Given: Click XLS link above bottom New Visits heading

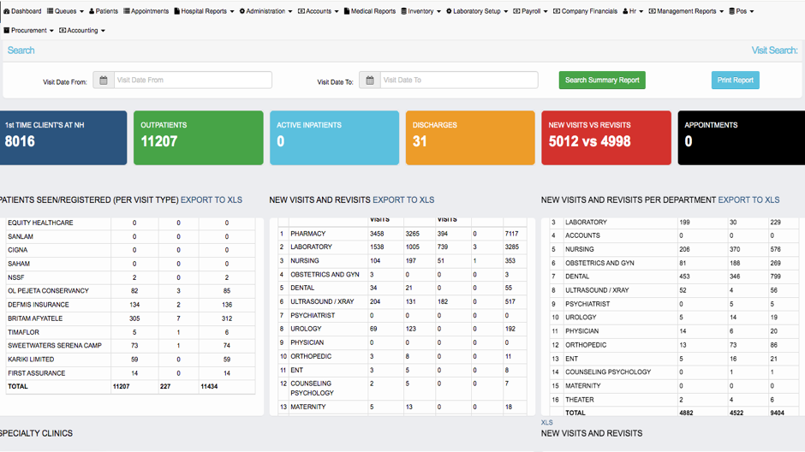Looking at the screenshot, I should coord(546,423).
